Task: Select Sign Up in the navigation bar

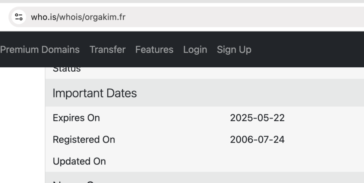Action: (x=234, y=50)
